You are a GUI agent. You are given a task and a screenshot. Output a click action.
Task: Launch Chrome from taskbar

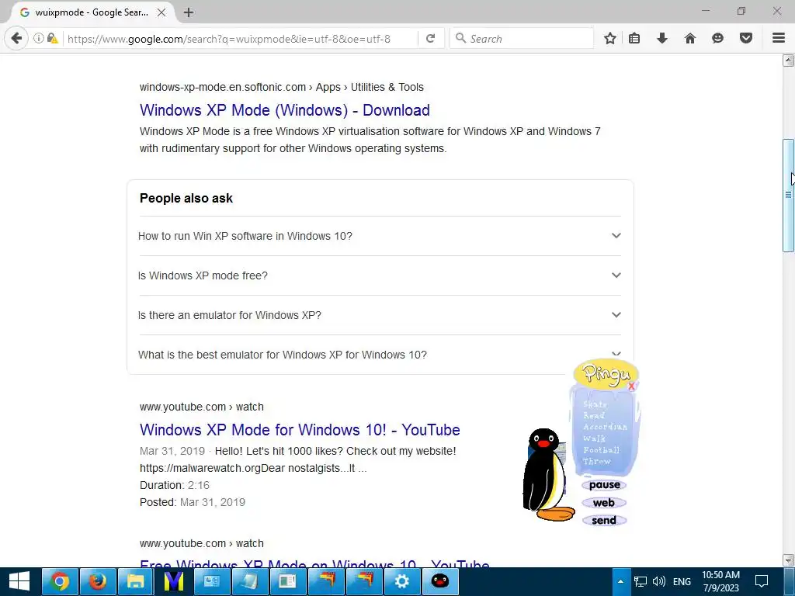coord(59,581)
